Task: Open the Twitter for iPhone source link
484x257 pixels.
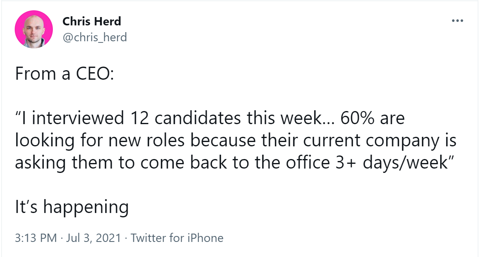Action: 177,238
